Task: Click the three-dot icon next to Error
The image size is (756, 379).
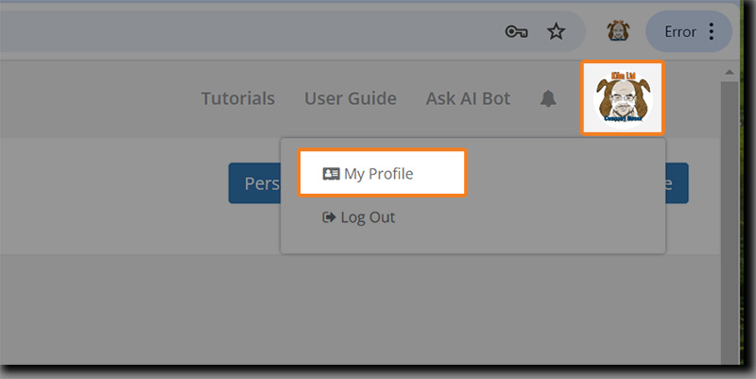Action: [712, 32]
